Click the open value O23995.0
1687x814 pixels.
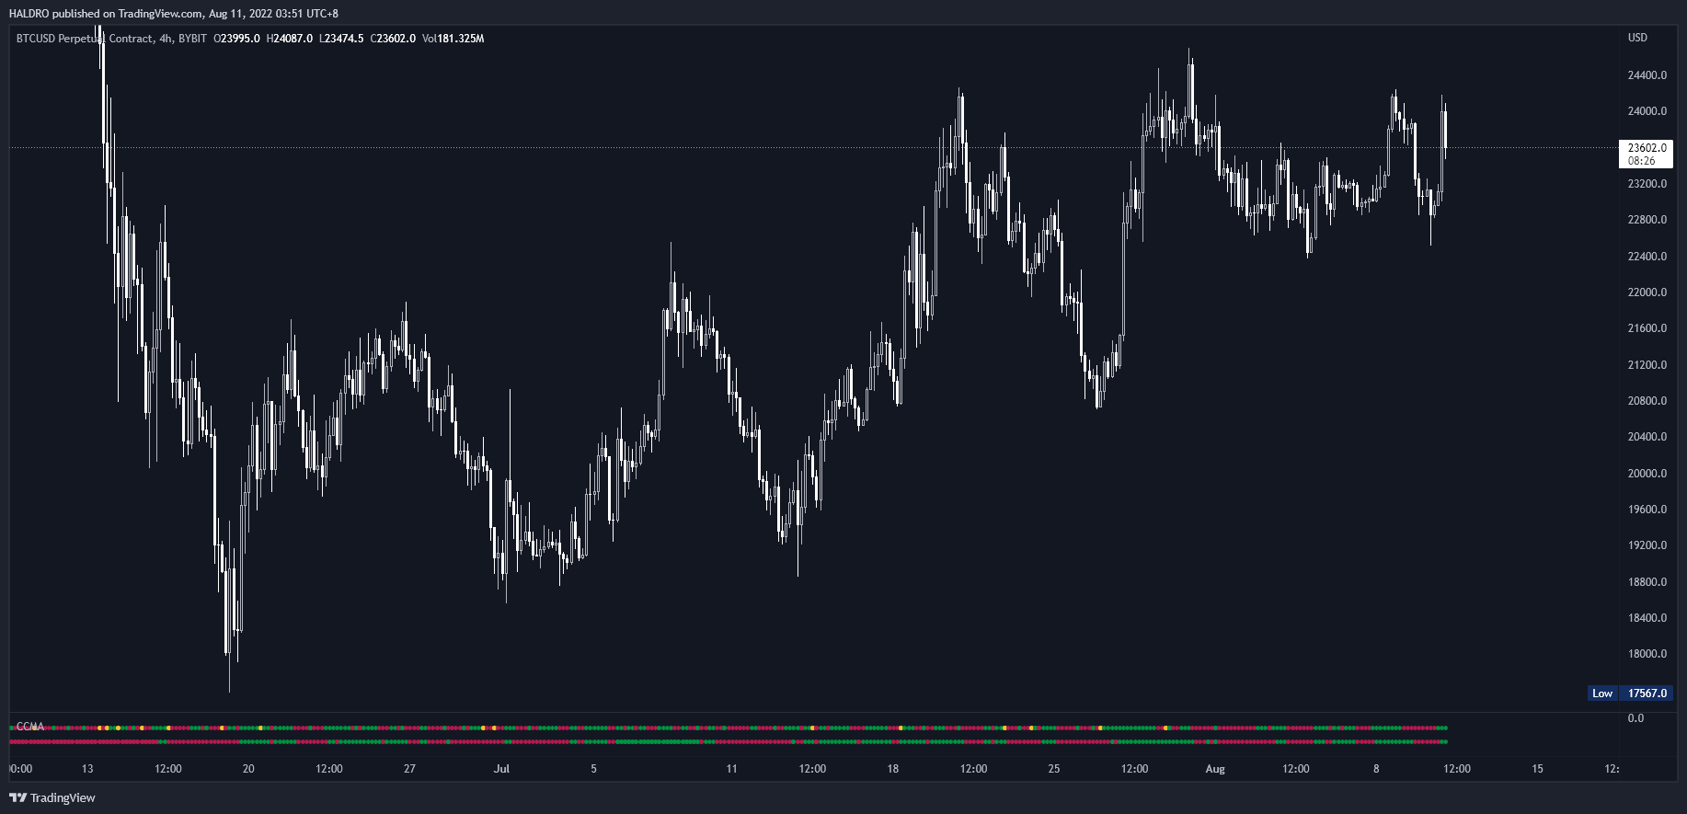coord(236,39)
